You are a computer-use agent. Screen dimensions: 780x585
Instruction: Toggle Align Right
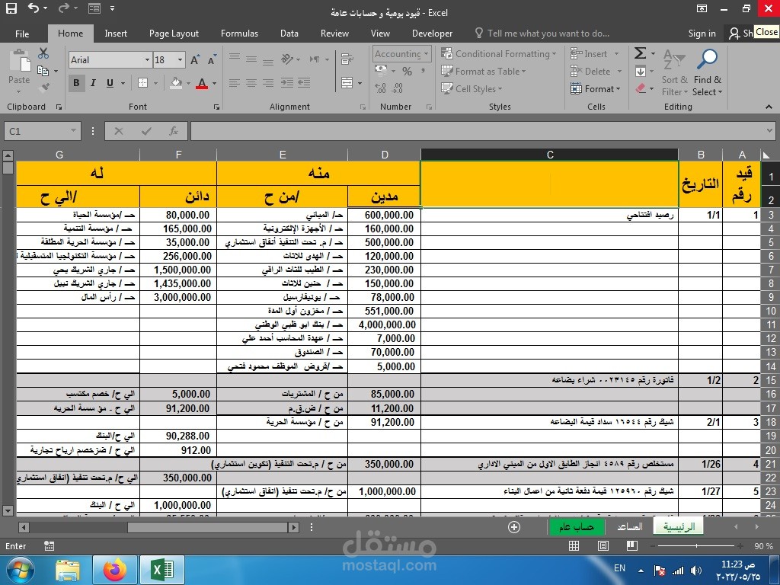tap(268, 82)
